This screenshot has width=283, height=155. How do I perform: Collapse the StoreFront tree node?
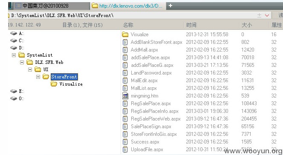click(x=38, y=77)
